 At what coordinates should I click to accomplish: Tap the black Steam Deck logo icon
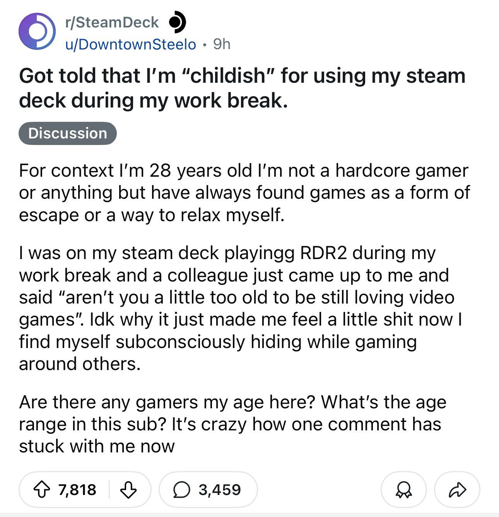click(x=177, y=22)
